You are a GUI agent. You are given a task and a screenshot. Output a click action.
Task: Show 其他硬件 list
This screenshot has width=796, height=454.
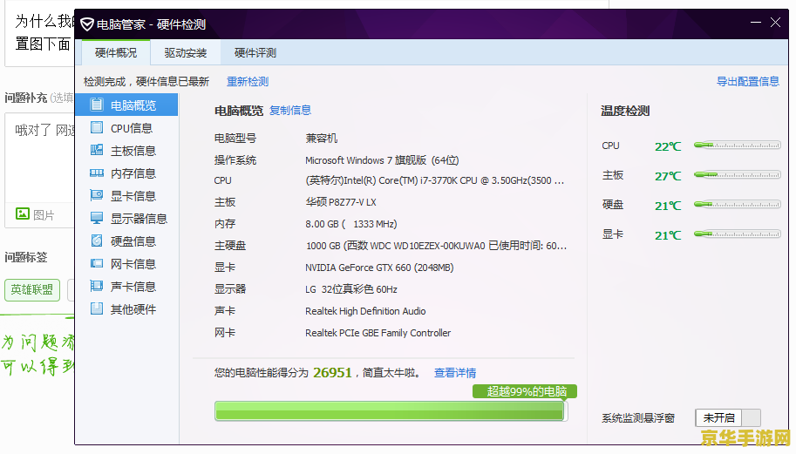[127, 309]
